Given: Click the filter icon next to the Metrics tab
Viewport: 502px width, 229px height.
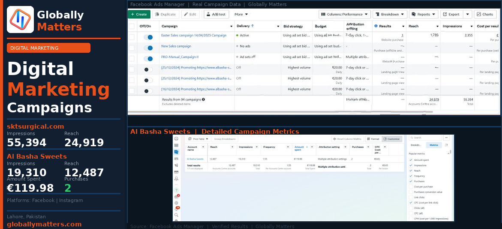Looking at the screenshot, I should 446,145.
